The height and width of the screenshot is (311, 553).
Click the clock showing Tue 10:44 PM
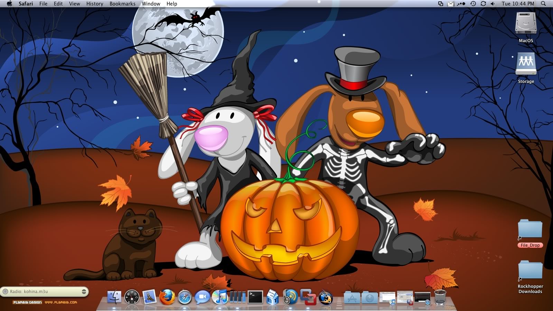[x=518, y=3]
